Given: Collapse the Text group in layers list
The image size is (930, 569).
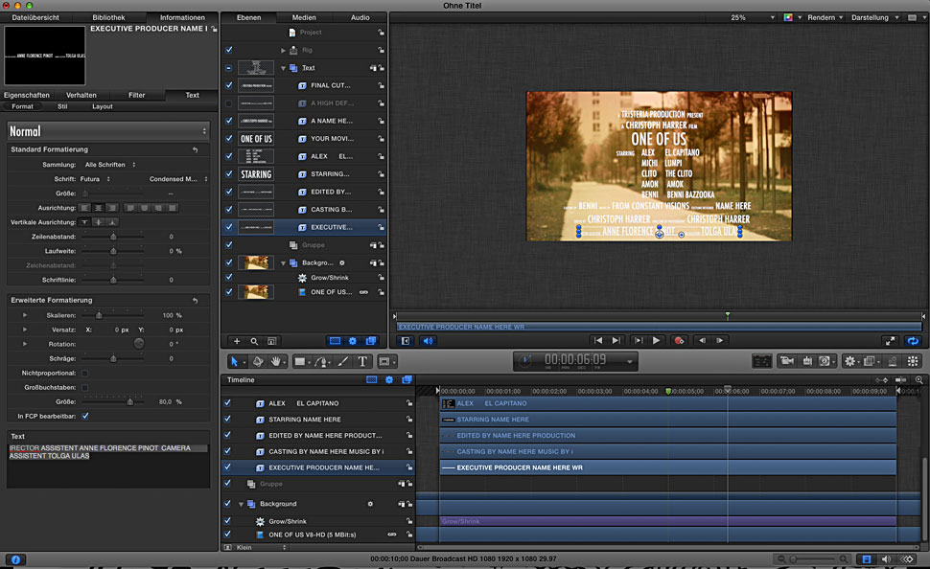Looking at the screenshot, I should 284,68.
